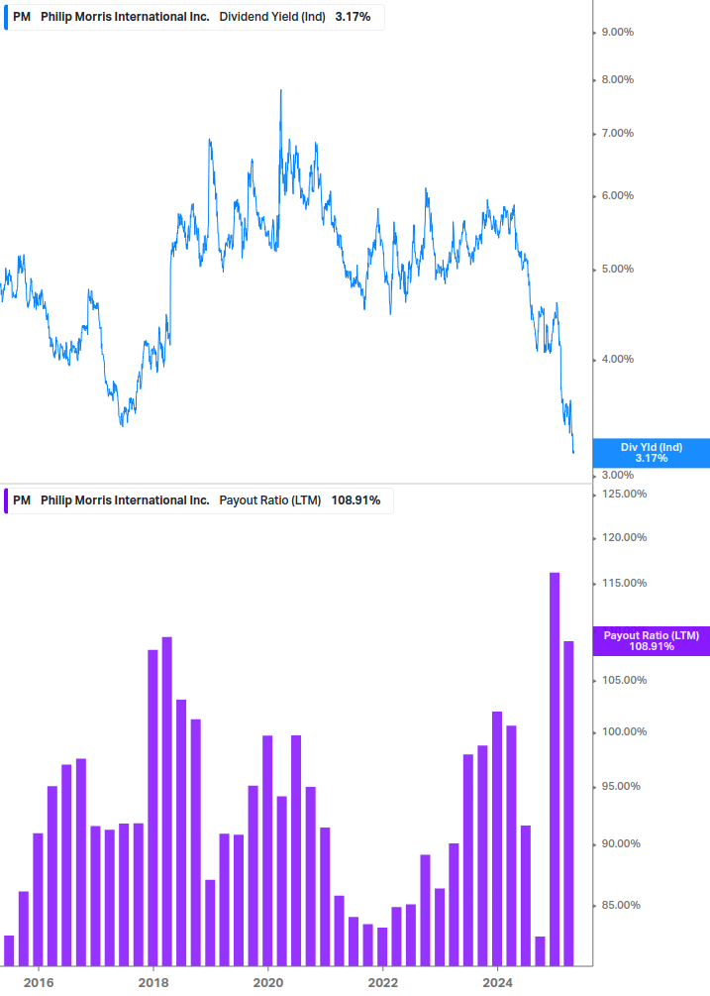Click the 95.00% payout axis label

click(x=621, y=786)
